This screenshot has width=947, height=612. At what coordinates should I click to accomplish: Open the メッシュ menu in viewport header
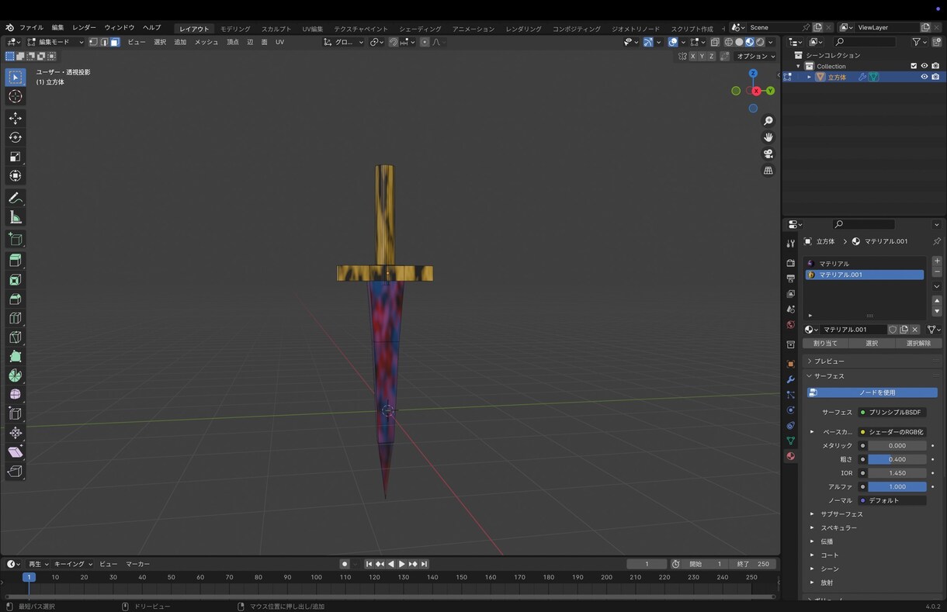point(206,42)
